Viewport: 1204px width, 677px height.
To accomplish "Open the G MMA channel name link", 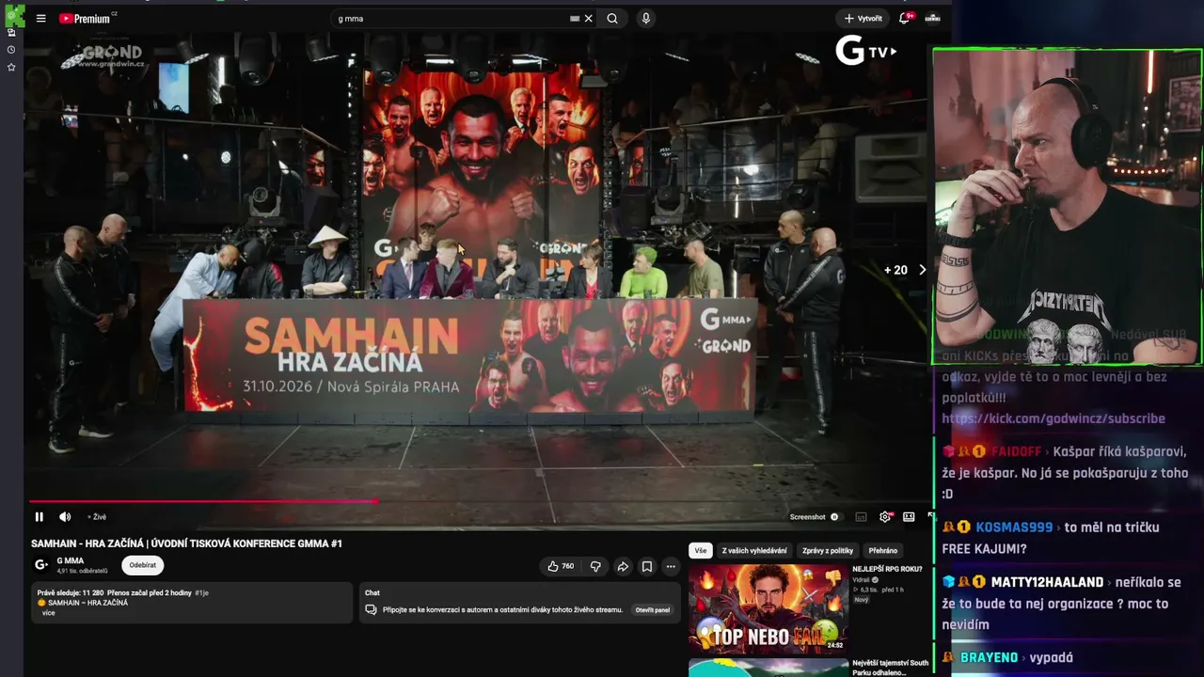I will click(x=71, y=561).
